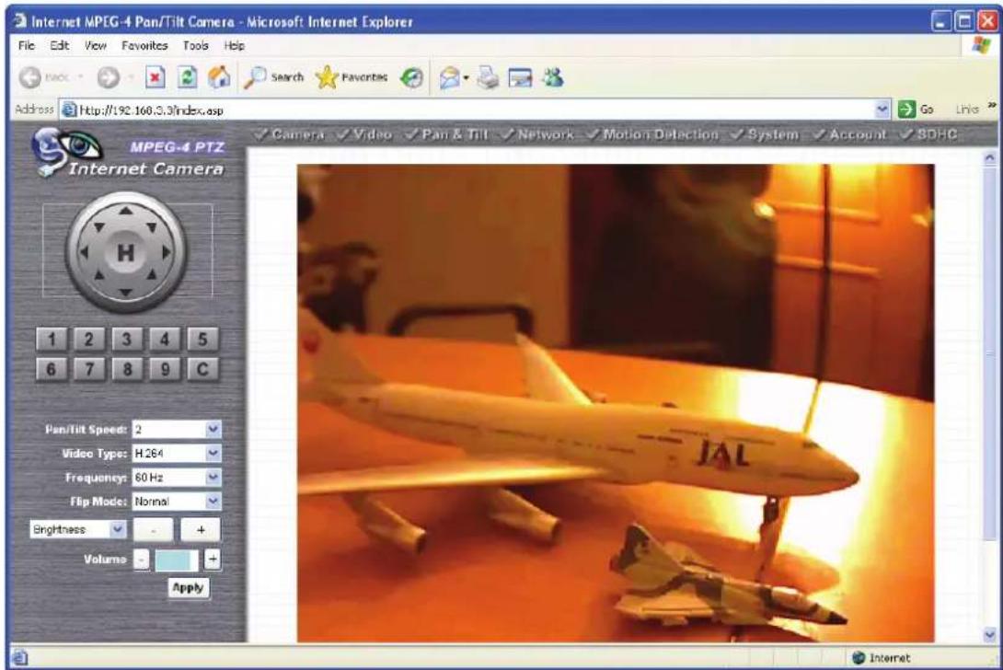The height and width of the screenshot is (670, 1003).
Task: Open the History toolbar icon
Action: tap(411, 78)
